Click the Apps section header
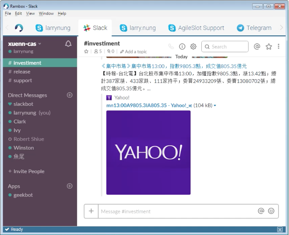Image resolution: width=289 pixels, height=235 pixels. click(x=14, y=186)
